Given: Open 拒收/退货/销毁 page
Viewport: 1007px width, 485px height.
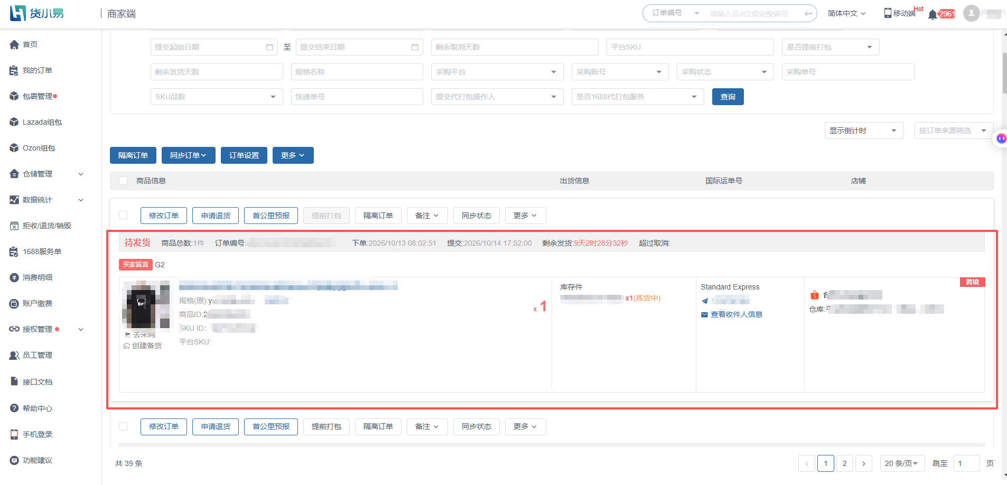Looking at the screenshot, I should (x=46, y=226).
